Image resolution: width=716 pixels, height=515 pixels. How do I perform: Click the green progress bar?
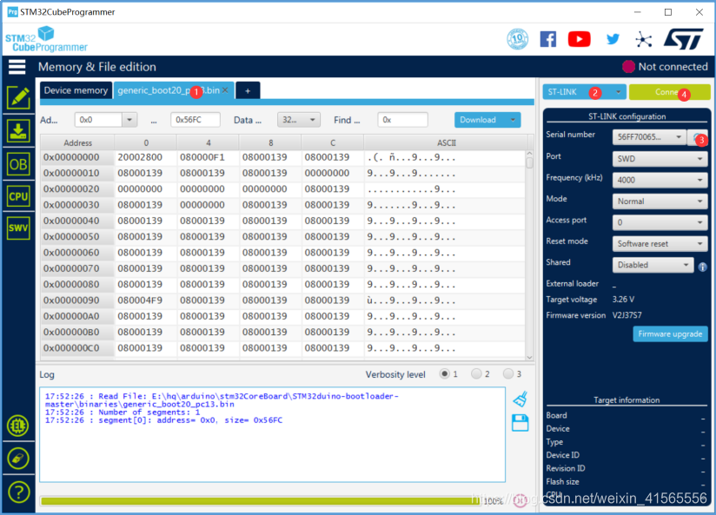coord(262,501)
